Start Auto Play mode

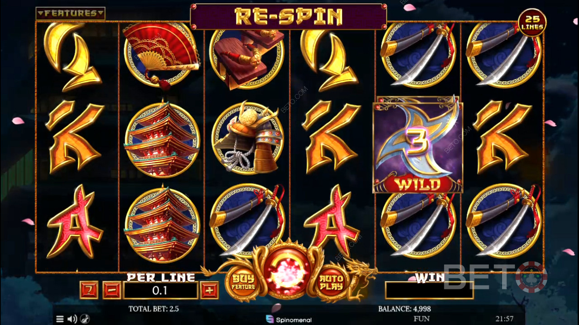331,283
